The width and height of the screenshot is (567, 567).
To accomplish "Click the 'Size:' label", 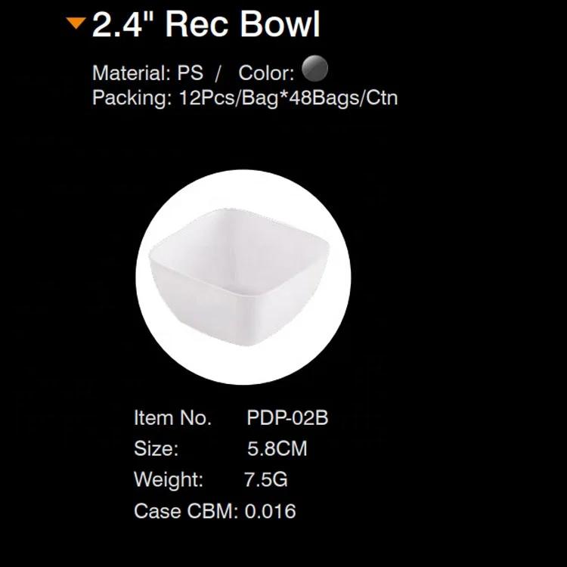I will coord(156,448).
